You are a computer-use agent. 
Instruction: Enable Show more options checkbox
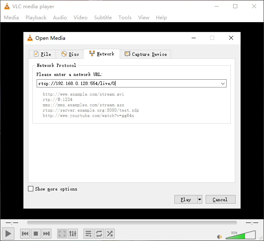click(30, 189)
